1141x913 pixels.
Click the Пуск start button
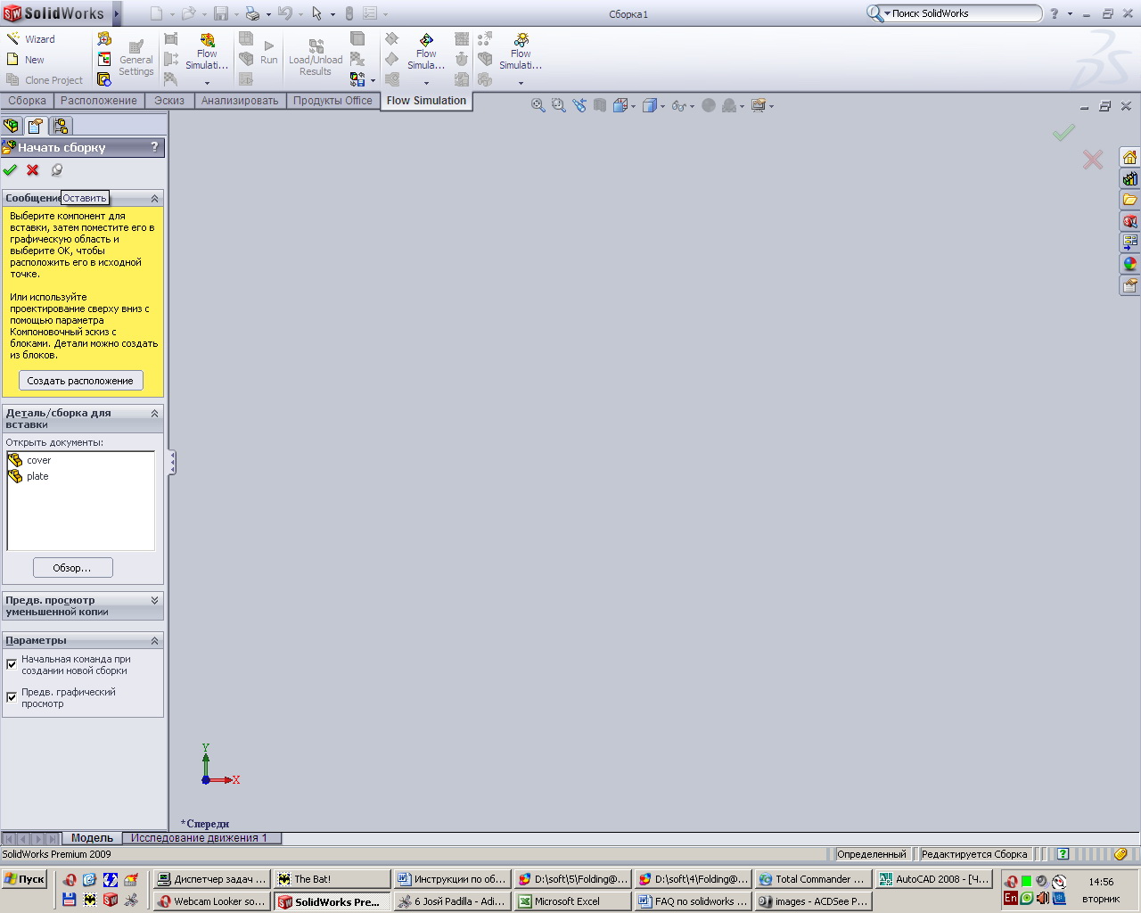[x=24, y=879]
